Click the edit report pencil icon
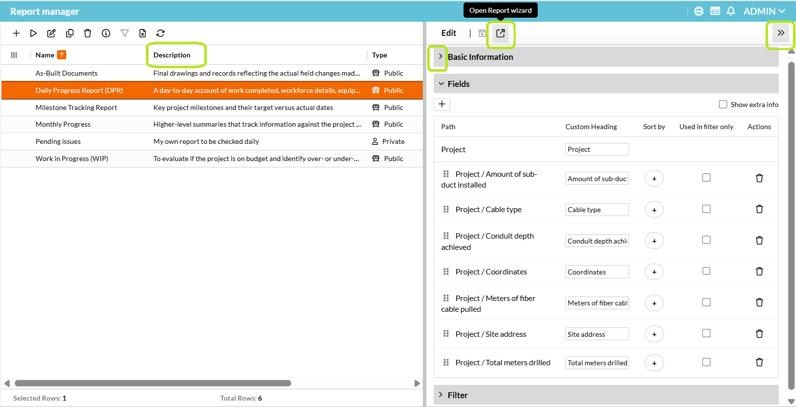 51,33
